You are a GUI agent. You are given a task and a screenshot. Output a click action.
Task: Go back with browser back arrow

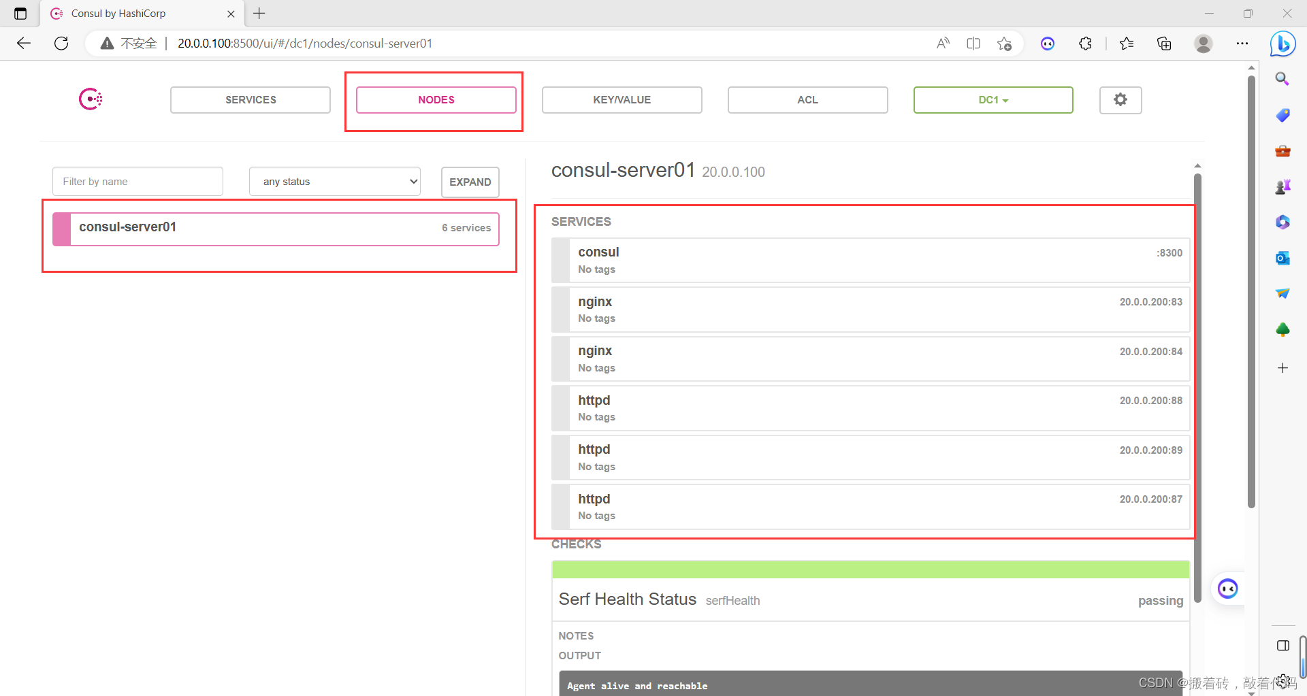[24, 44]
